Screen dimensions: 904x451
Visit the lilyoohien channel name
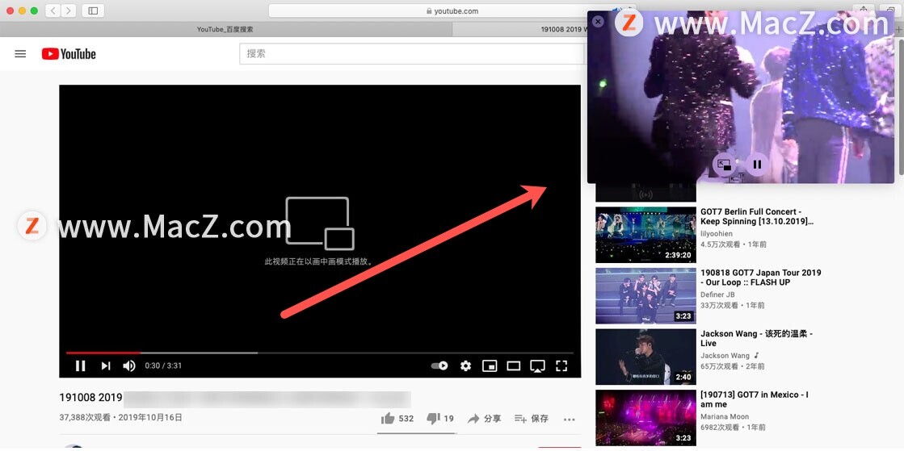pos(715,234)
